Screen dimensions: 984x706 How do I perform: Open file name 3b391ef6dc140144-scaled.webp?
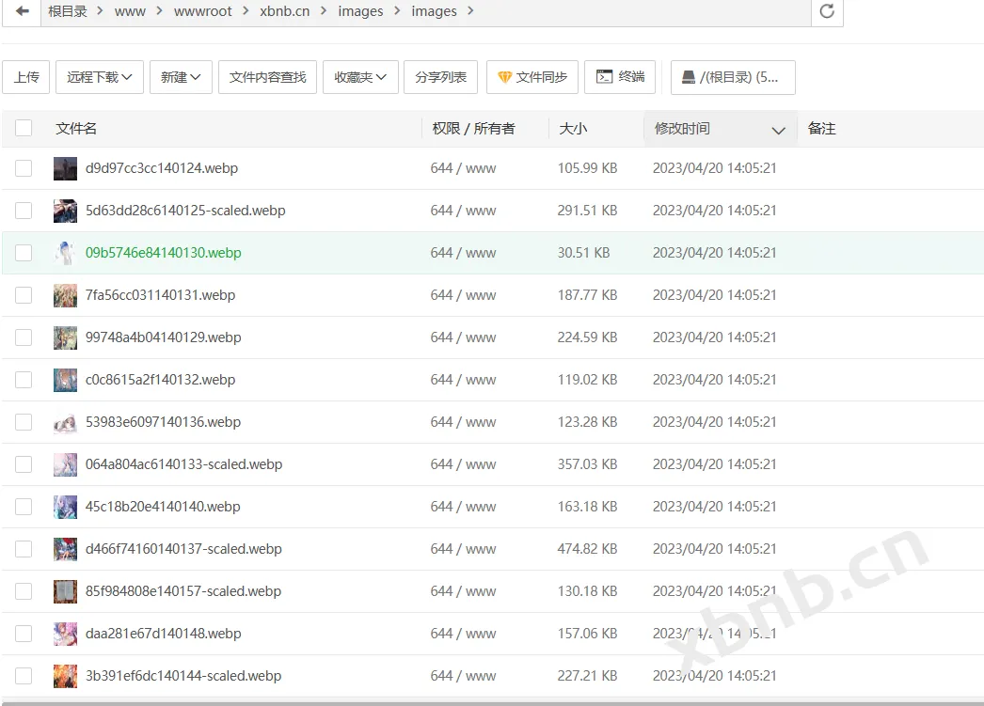tap(183, 676)
